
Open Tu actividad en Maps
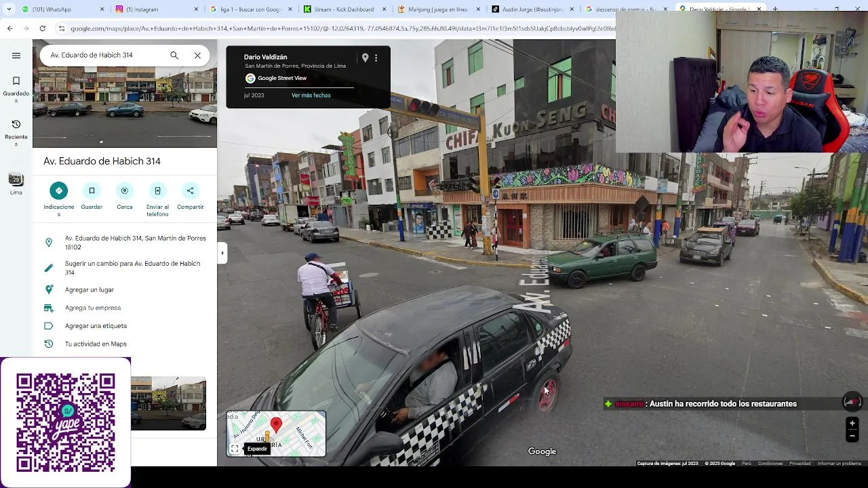pos(125,344)
